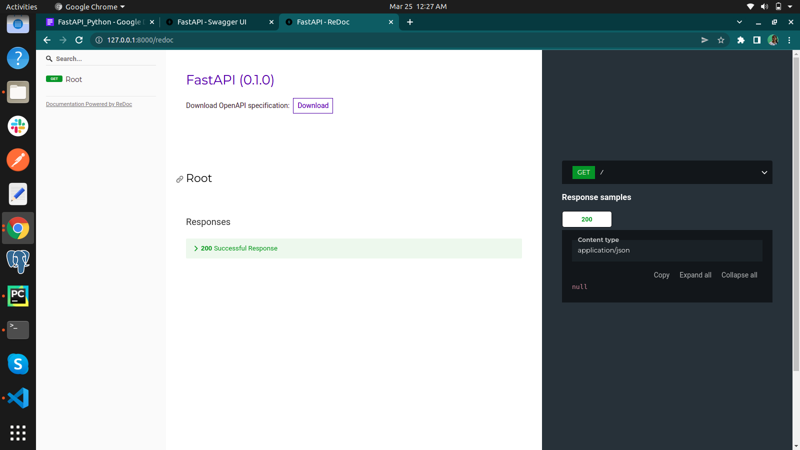
Task: Launch PyCharm from the dock
Action: click(x=18, y=295)
